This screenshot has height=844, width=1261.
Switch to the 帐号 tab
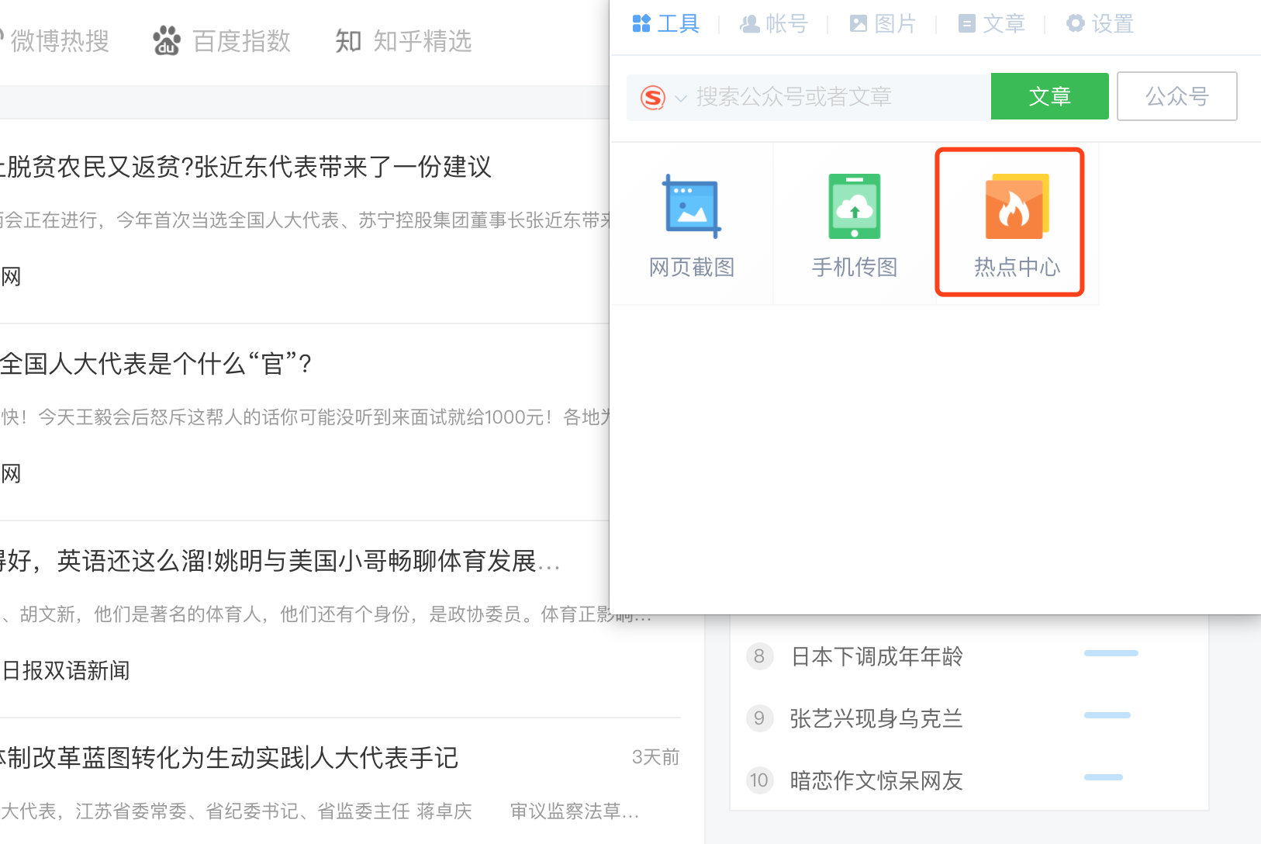(774, 24)
